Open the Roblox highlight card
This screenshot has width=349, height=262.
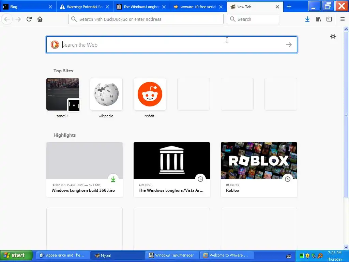click(x=259, y=170)
